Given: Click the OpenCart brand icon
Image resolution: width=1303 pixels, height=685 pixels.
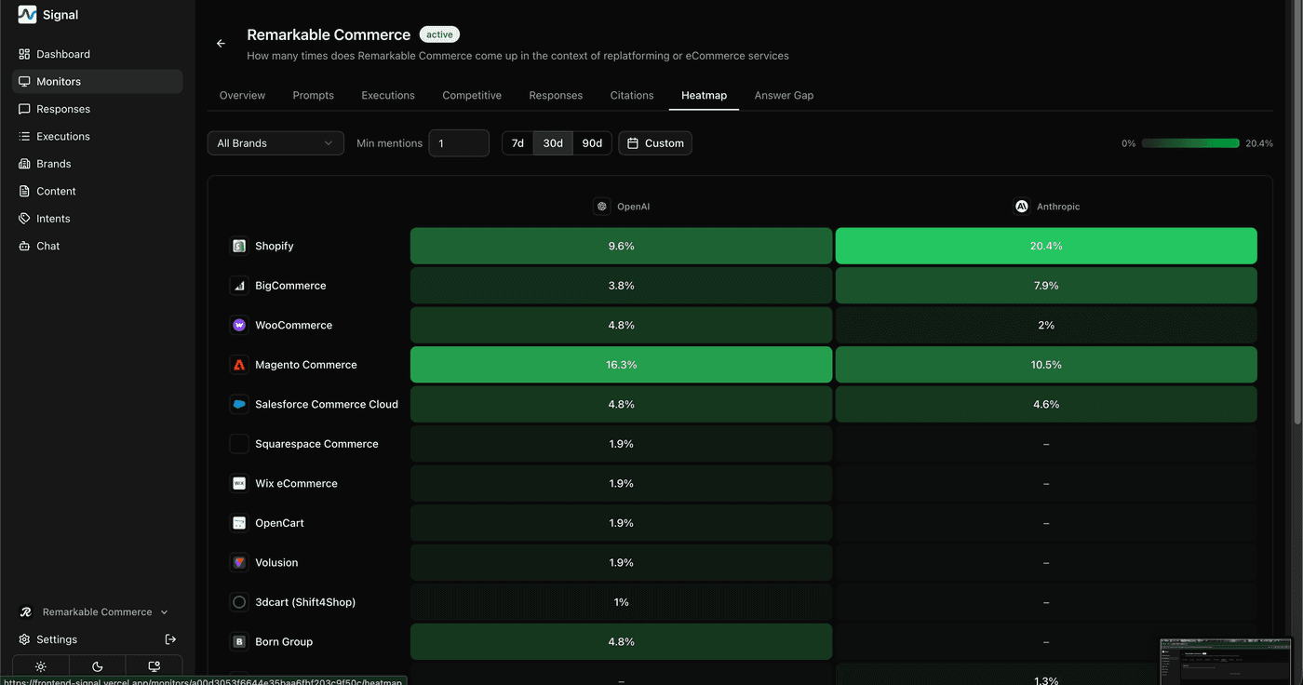Looking at the screenshot, I should [239, 523].
